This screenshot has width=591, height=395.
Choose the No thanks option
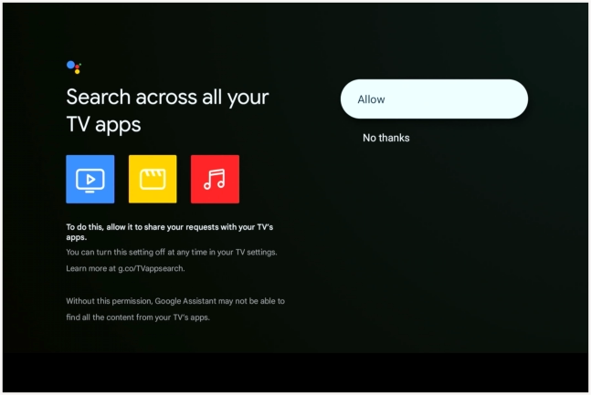point(385,138)
